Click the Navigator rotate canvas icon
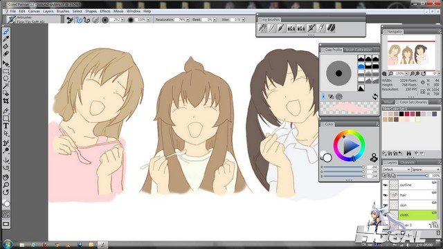The image size is (443, 249). point(423,73)
